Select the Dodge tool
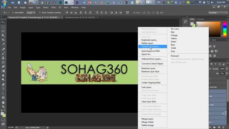 coord(3,80)
